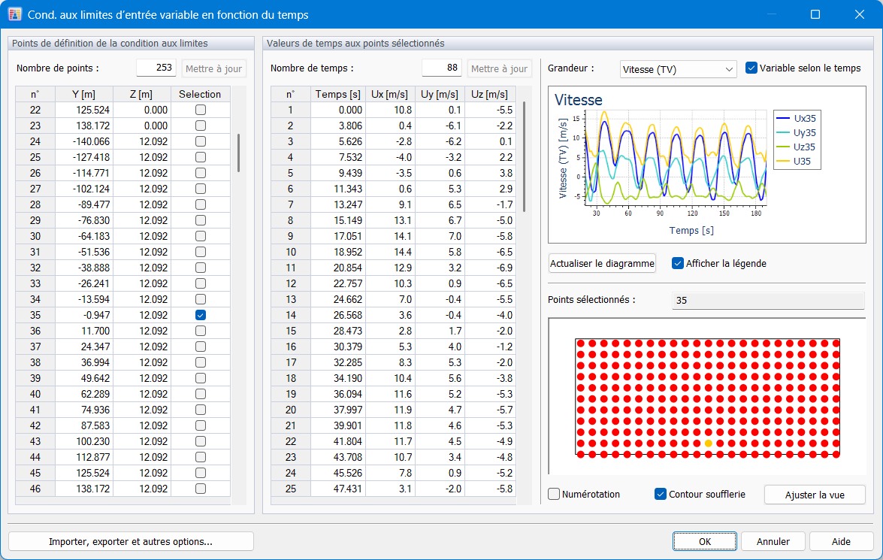The width and height of the screenshot is (883, 560).
Task: Click the Actualiser le diagramme button
Action: [x=602, y=263]
